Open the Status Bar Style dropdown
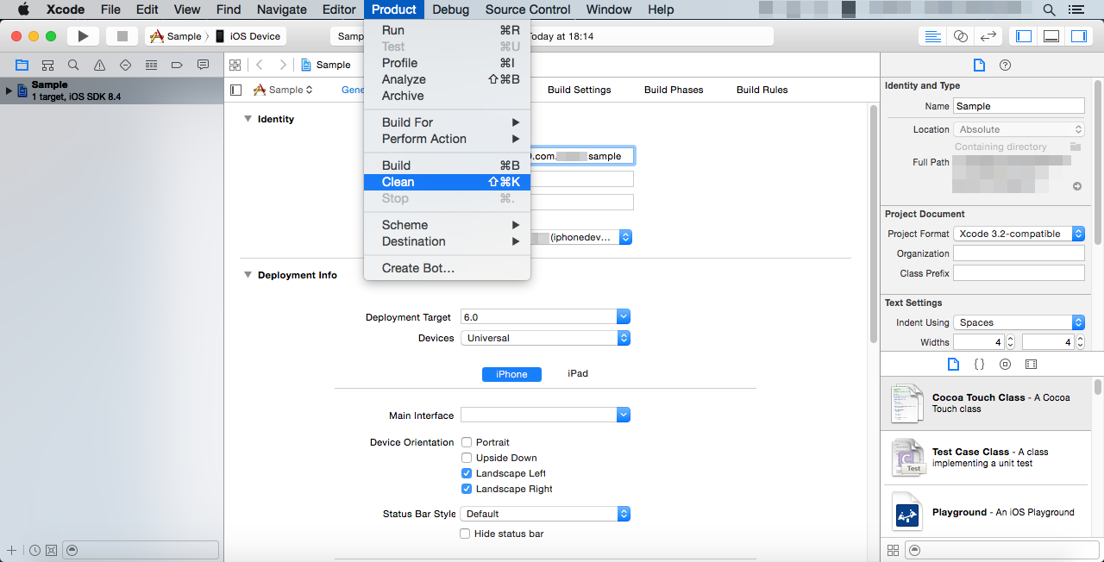Viewport: 1104px width, 562px height. point(545,514)
